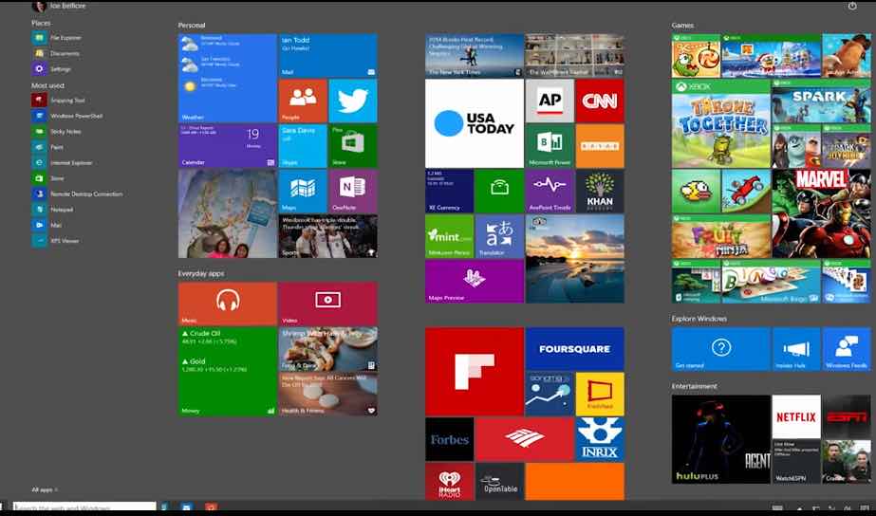The width and height of the screenshot is (876, 516).
Task: Open the Money tile showing Crude Oil
Action: pos(227,372)
